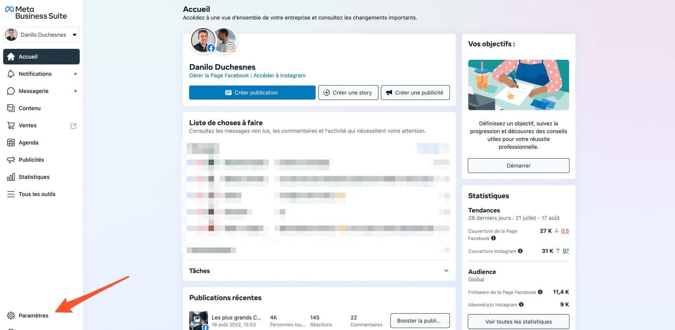Follow the Accéder à Instagram link

pyautogui.click(x=279, y=75)
